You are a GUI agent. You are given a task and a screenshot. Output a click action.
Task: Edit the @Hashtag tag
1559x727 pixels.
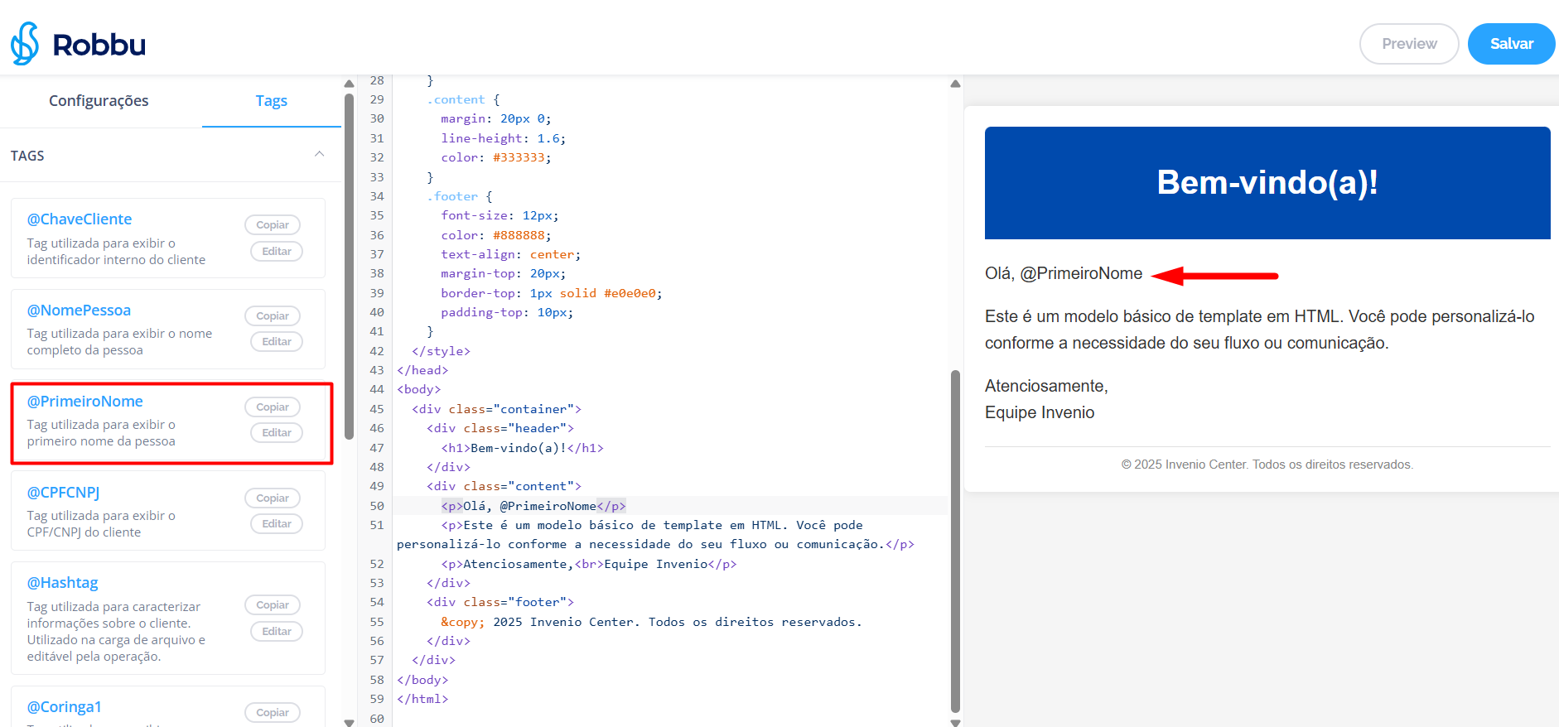click(276, 632)
